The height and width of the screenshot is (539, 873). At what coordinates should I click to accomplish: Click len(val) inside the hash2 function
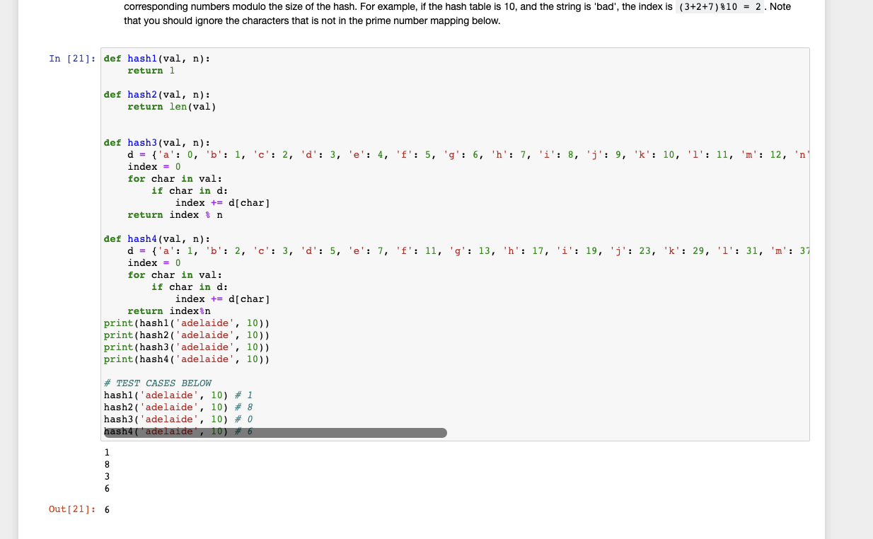[x=195, y=106]
